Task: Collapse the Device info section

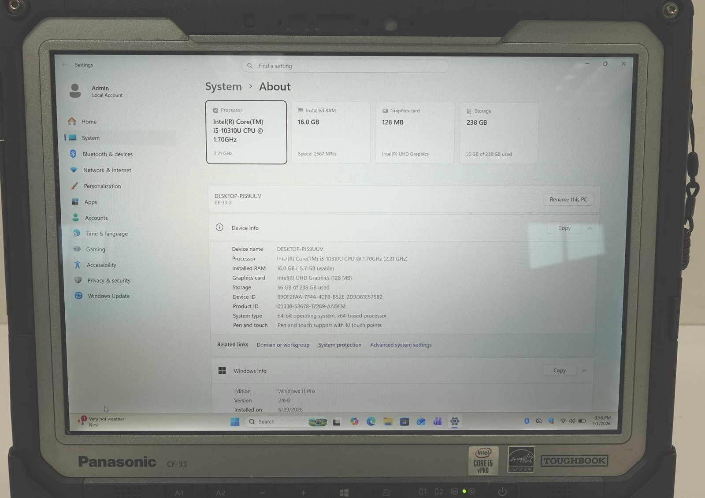Action: click(x=590, y=228)
